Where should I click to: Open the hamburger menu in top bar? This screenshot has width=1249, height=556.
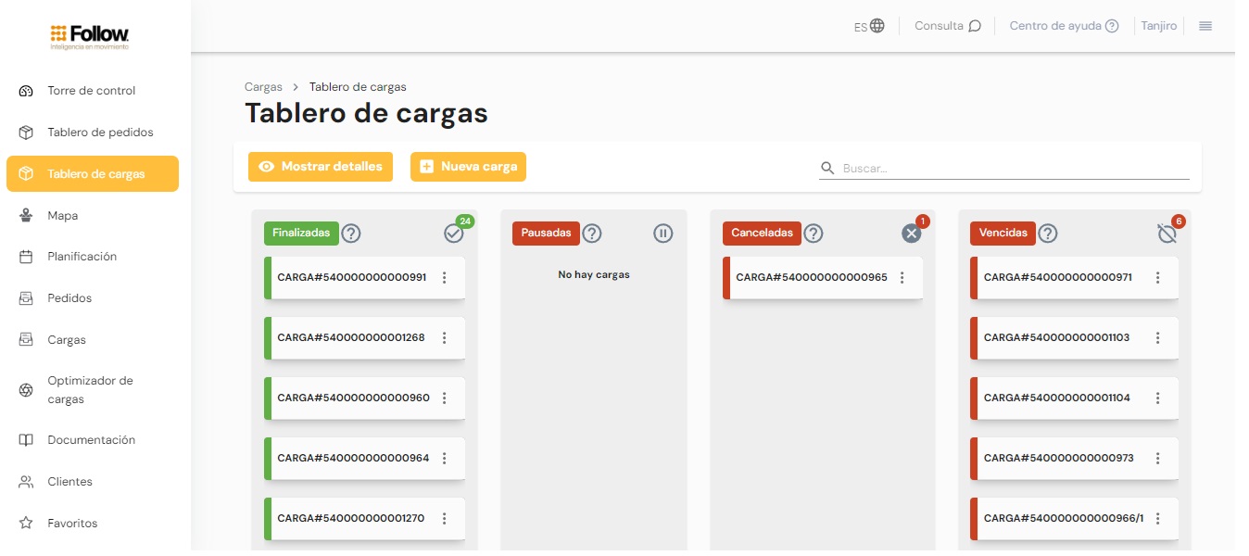pos(1205,26)
